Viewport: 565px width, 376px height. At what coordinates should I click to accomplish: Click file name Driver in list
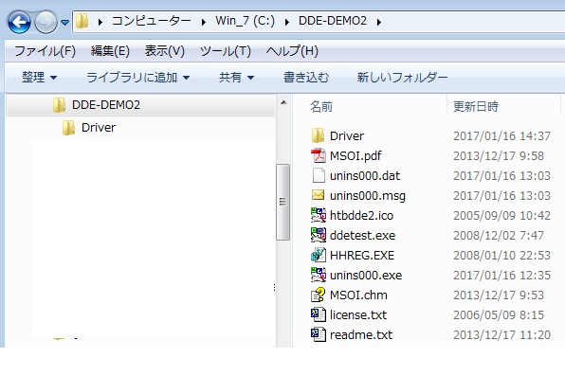pos(347,135)
